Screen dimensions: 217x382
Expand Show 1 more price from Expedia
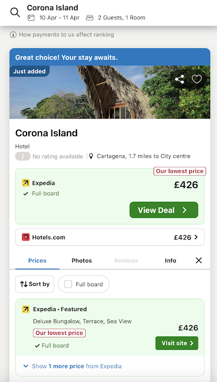[x=73, y=366]
